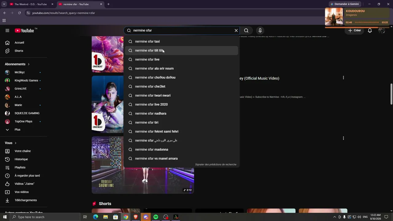The height and width of the screenshot is (221, 393).
Task: Open a new browser tab
Action: click(108, 4)
